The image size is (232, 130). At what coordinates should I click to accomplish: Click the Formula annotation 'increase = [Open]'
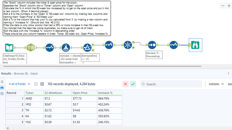(x=70, y=59)
